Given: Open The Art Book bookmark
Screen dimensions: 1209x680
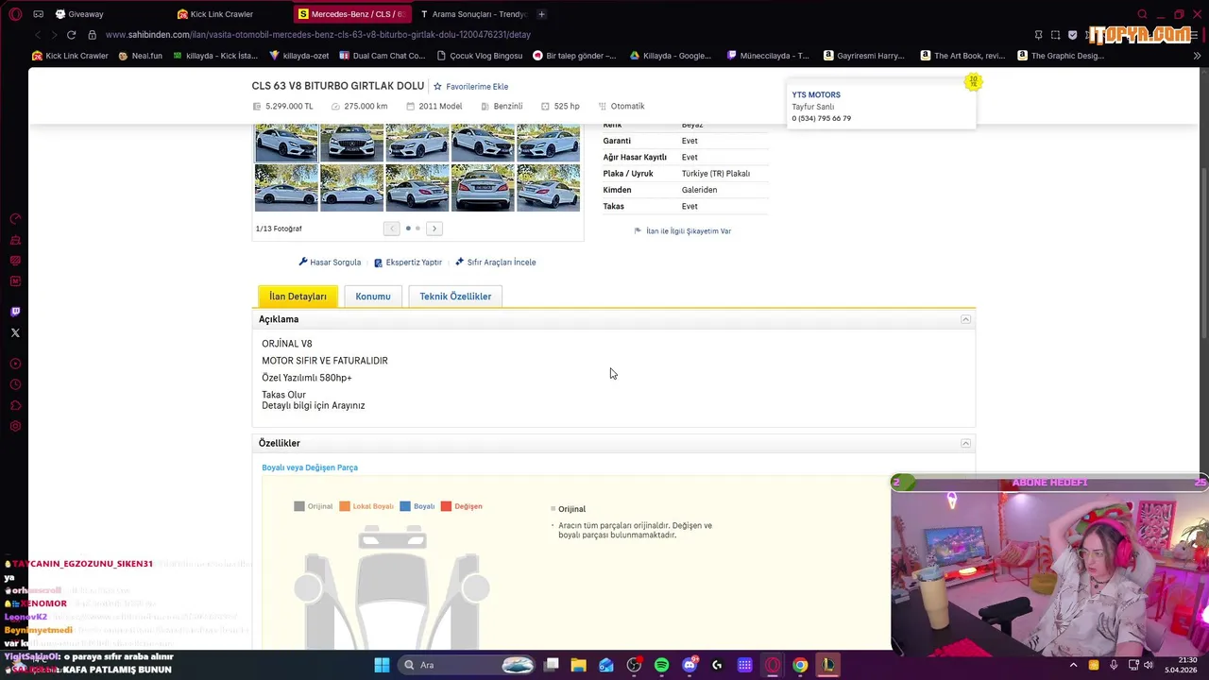Looking at the screenshot, I should pos(962,56).
